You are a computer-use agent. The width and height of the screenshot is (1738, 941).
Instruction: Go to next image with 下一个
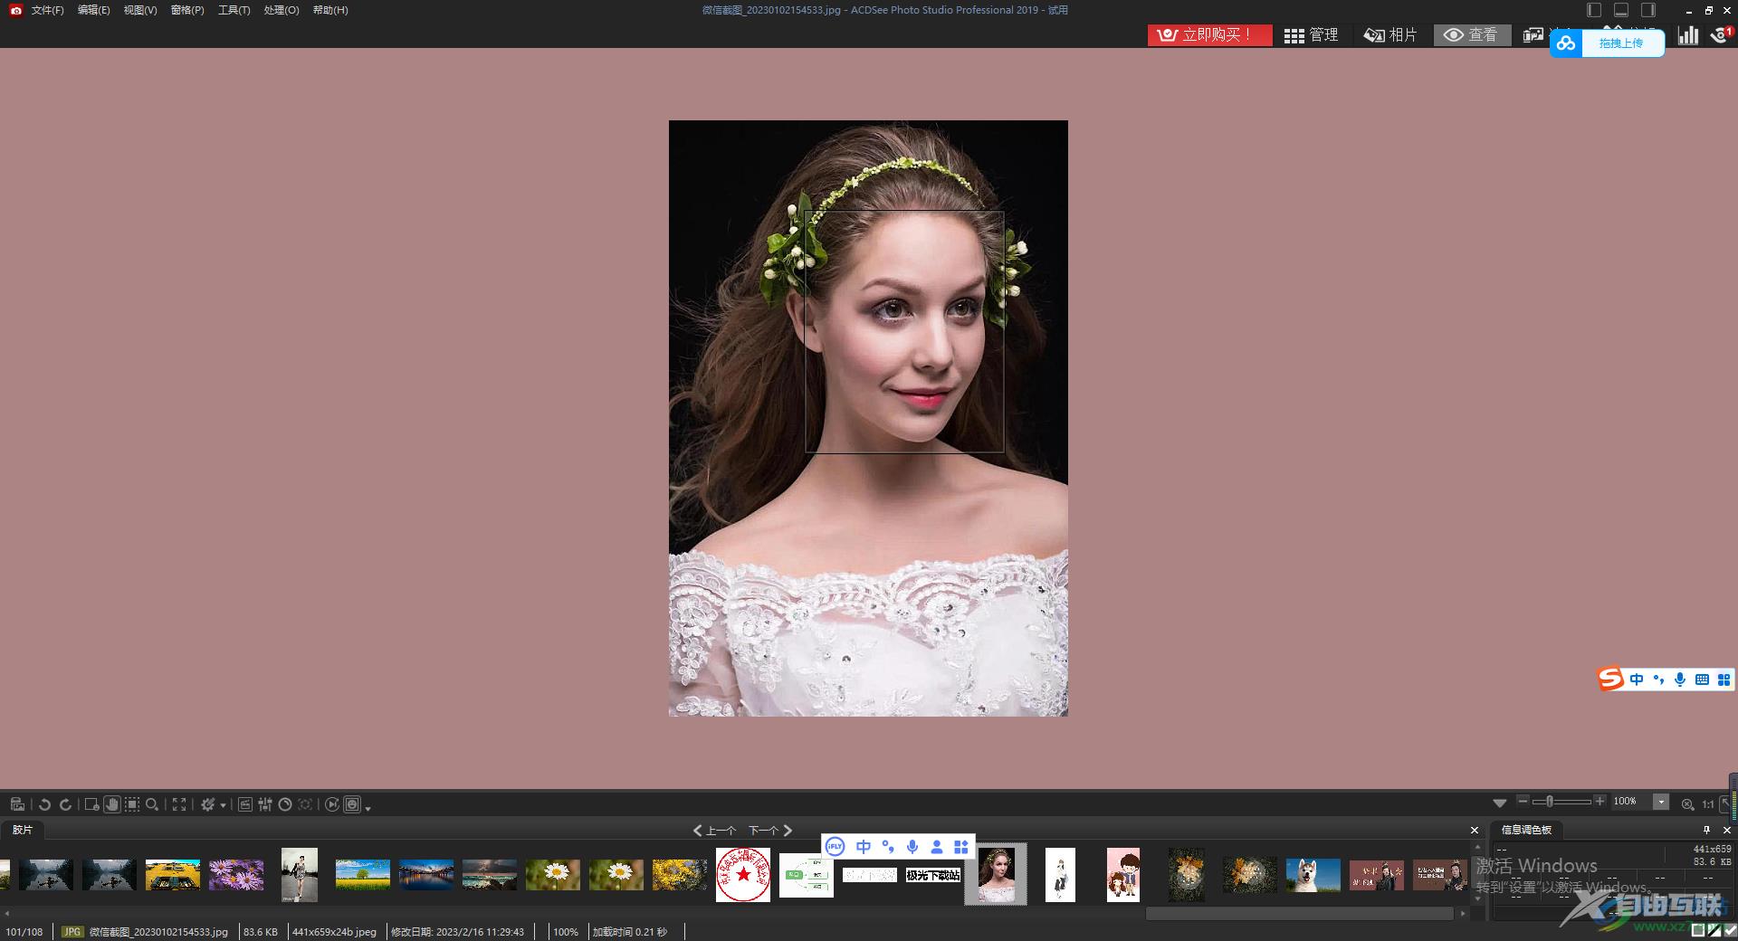(x=770, y=830)
